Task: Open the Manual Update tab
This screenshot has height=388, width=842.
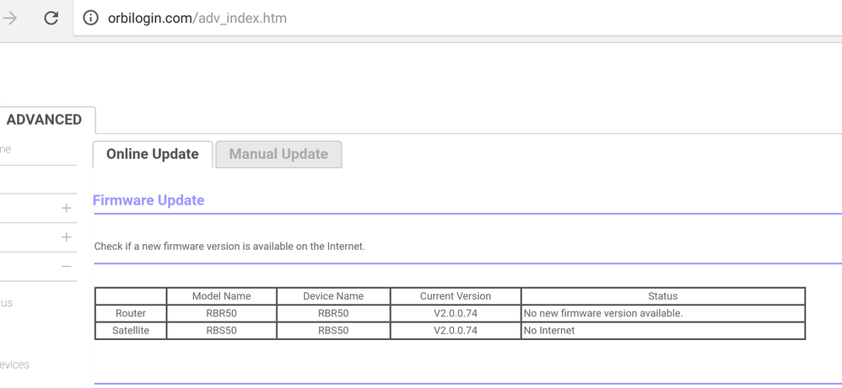Action: pos(278,154)
